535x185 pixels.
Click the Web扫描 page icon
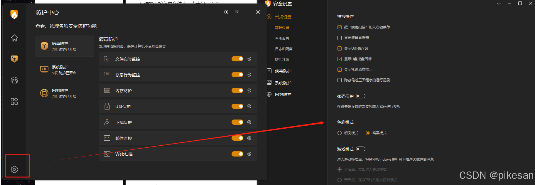pyautogui.click(x=107, y=154)
